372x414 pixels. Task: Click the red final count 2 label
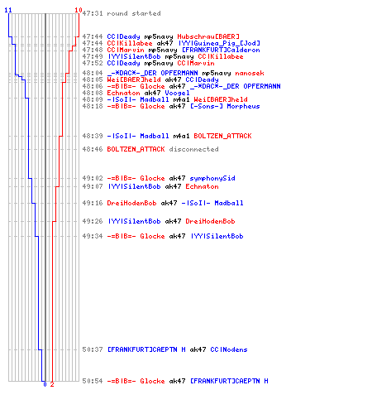[x=52, y=384]
